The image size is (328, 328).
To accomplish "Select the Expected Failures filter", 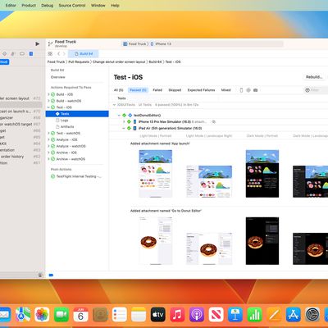I will [201, 90].
